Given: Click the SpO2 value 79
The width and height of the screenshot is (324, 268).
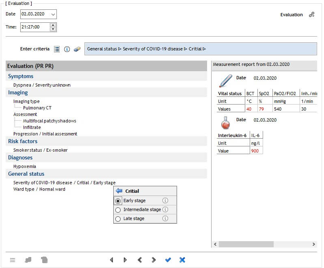Looking at the screenshot, I should [x=261, y=109].
